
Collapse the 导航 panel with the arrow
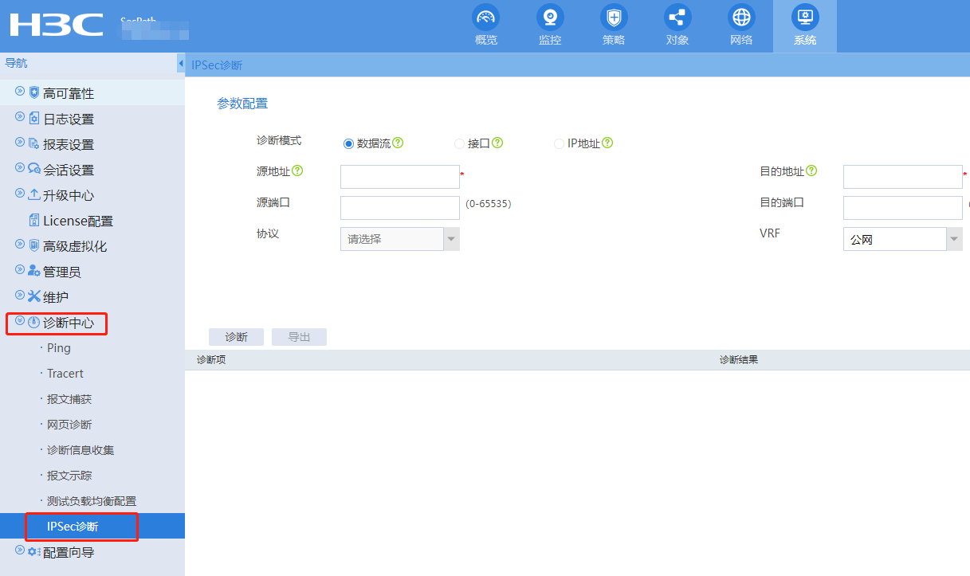[x=180, y=63]
